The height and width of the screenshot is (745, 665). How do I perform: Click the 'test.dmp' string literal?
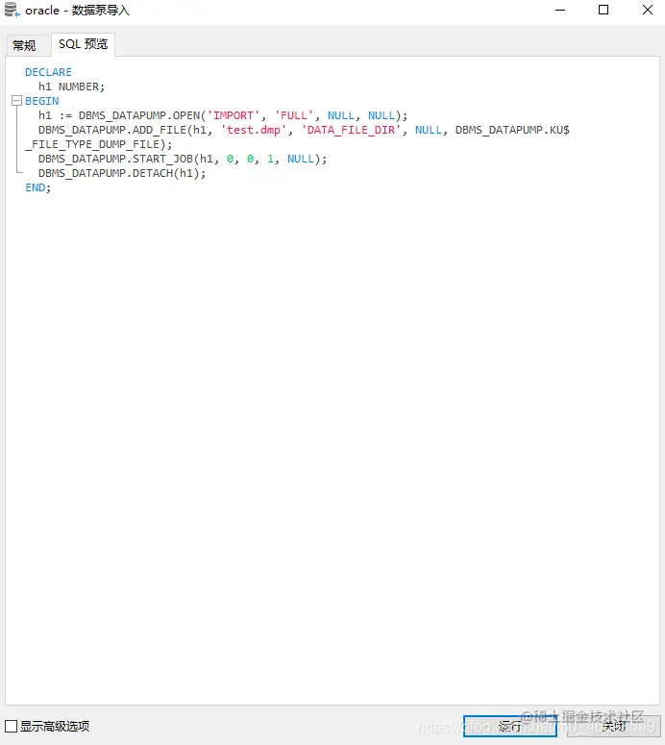254,130
